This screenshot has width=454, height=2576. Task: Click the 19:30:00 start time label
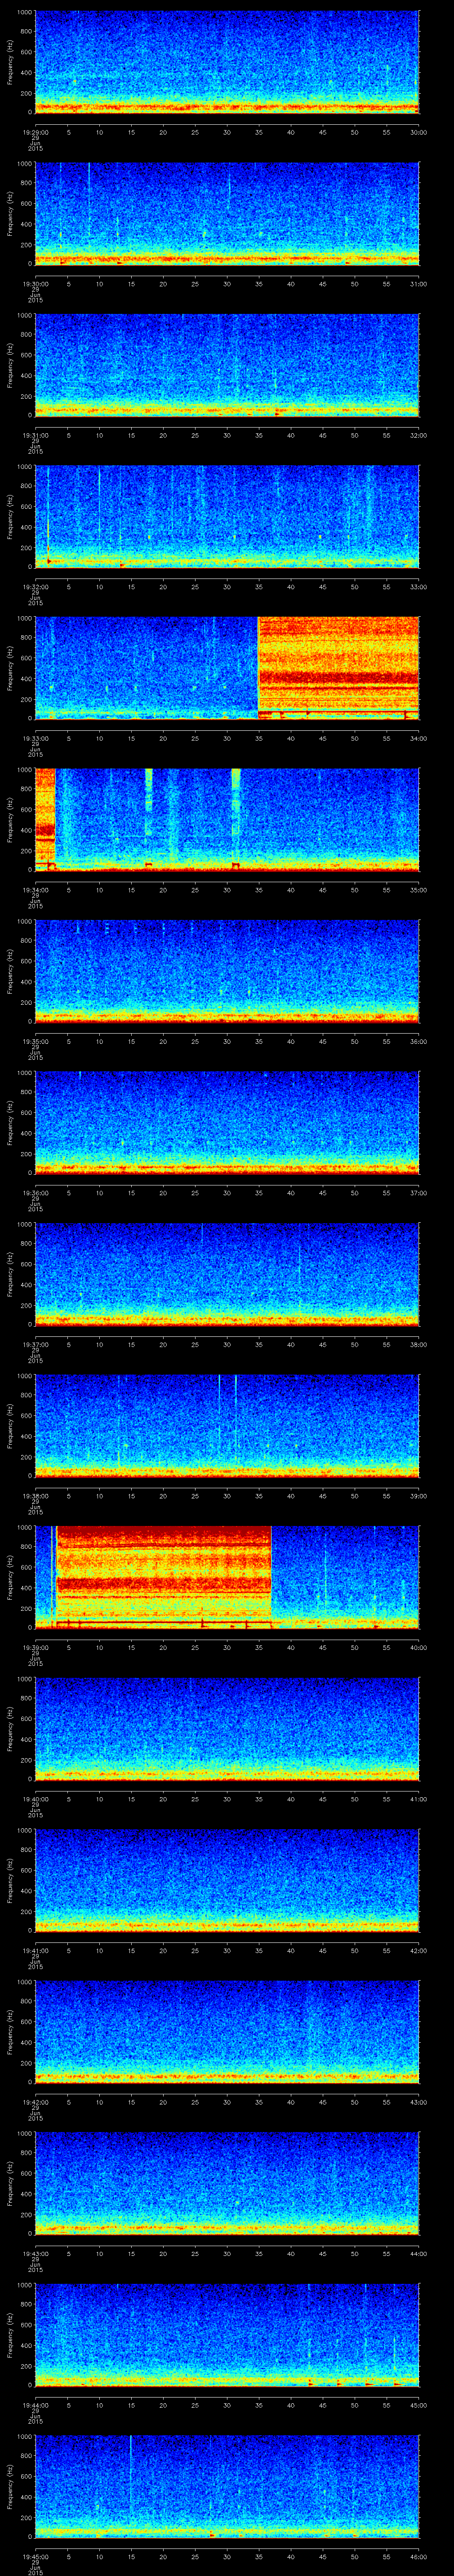pos(35,284)
